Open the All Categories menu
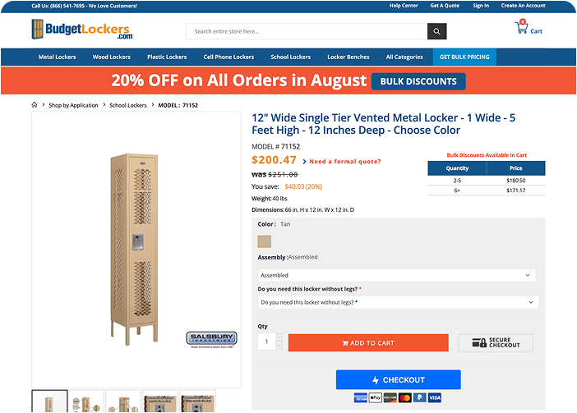The image size is (577, 413). pos(404,57)
